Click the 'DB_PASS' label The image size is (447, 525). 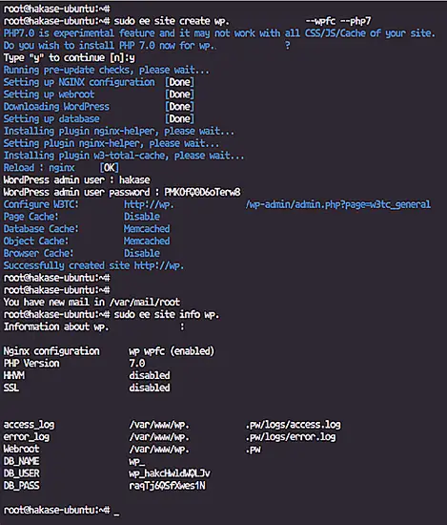pyautogui.click(x=21, y=486)
